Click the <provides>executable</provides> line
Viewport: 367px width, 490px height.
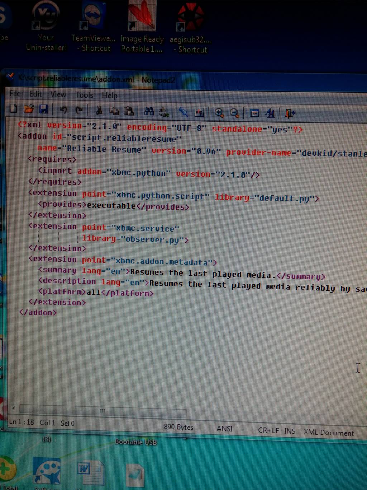(114, 206)
